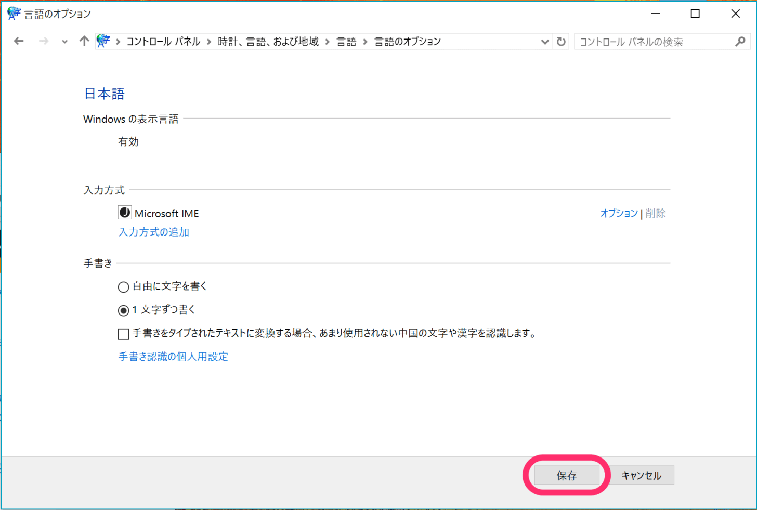Screen dimensions: 757x510
Task: Go up one level with up arrow
Action: click(84, 41)
